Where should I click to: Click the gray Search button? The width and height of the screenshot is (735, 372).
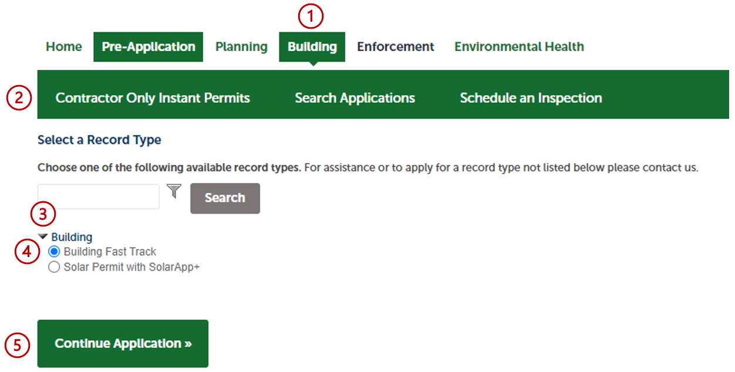(225, 198)
